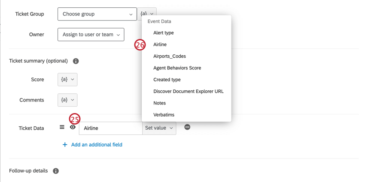
Task: Open the Assign to user or team dropdown
Action: pos(91,35)
